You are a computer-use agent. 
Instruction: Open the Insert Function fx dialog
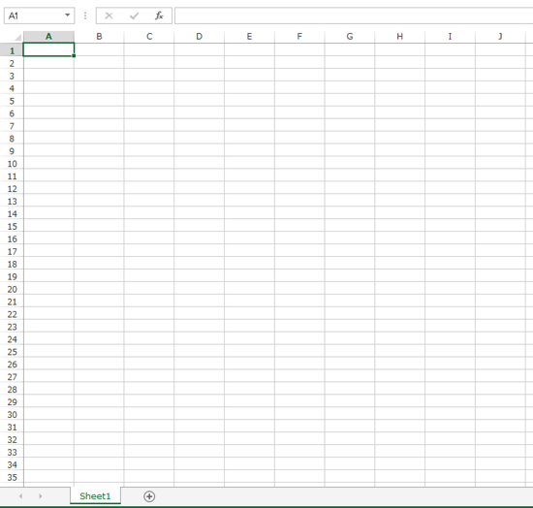[159, 16]
